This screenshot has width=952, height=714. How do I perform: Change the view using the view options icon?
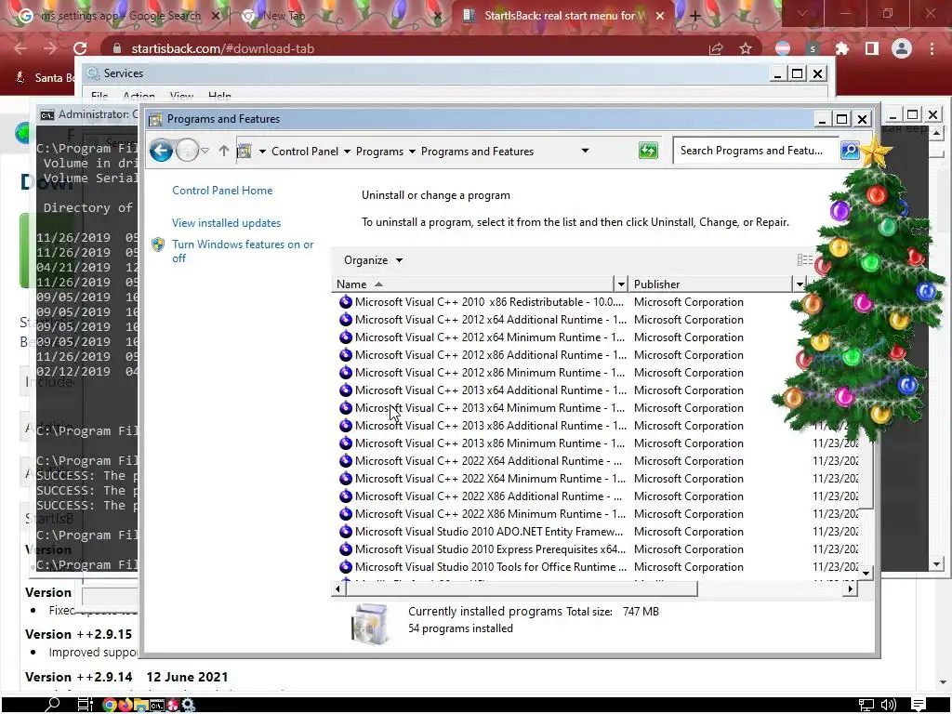tap(804, 260)
